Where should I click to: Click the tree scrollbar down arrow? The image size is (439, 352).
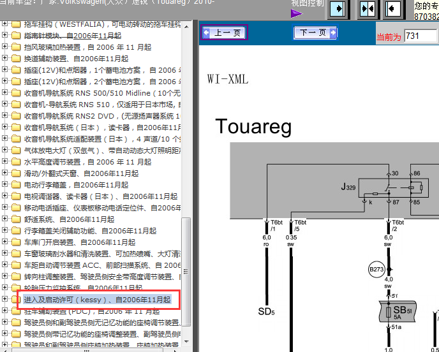coord(186,342)
